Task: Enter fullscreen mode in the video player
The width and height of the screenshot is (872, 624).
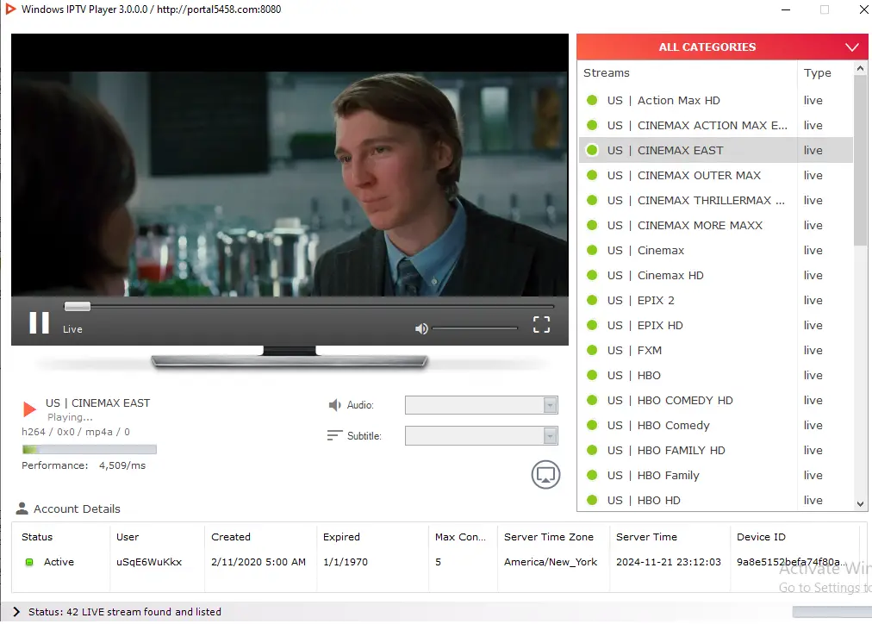Action: pyautogui.click(x=541, y=324)
